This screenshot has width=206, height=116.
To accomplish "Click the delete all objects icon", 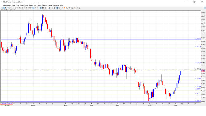I will (67, 8).
